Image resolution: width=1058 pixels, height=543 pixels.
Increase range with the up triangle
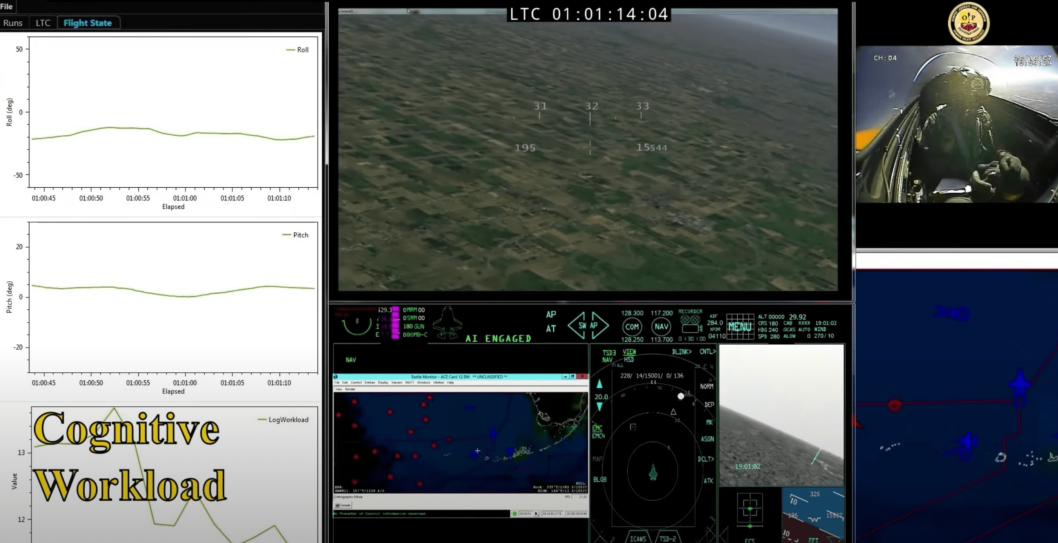coord(599,384)
